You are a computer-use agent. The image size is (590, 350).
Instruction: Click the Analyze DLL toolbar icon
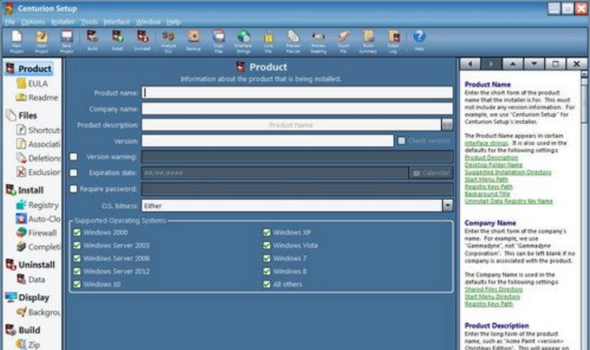tap(168, 41)
